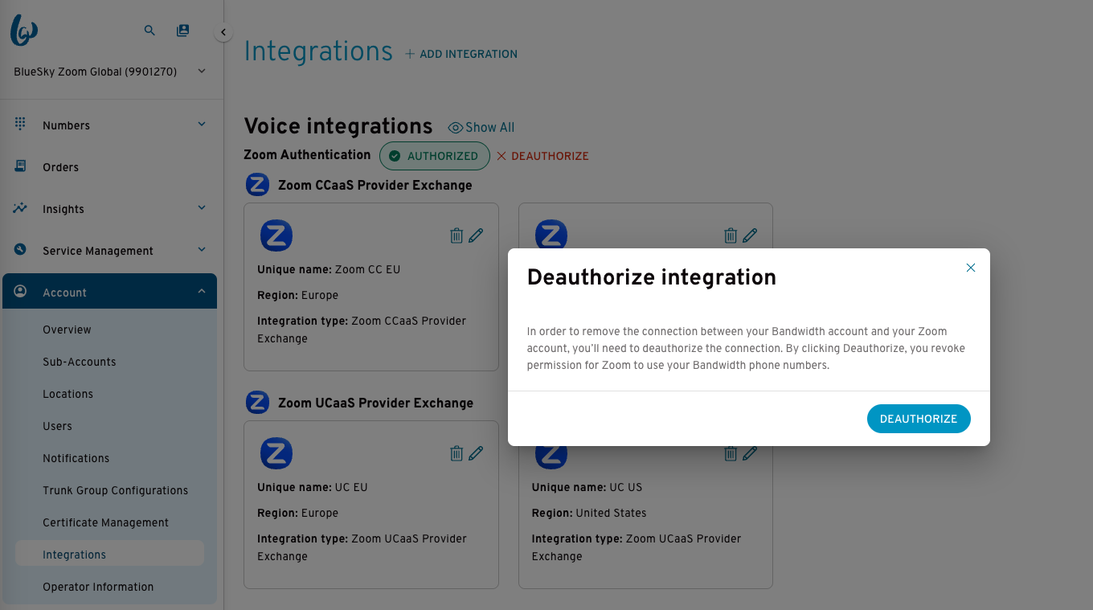Viewport: 1093px width, 610px height.
Task: Open the search icon in sidebar
Action: point(149,31)
